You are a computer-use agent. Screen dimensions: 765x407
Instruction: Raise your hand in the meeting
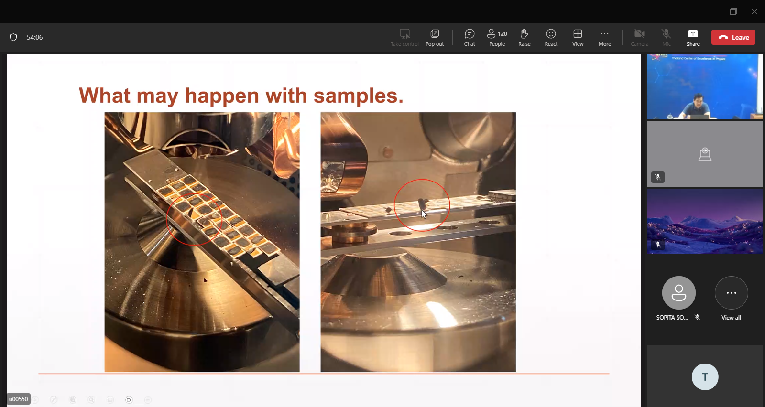tap(524, 37)
